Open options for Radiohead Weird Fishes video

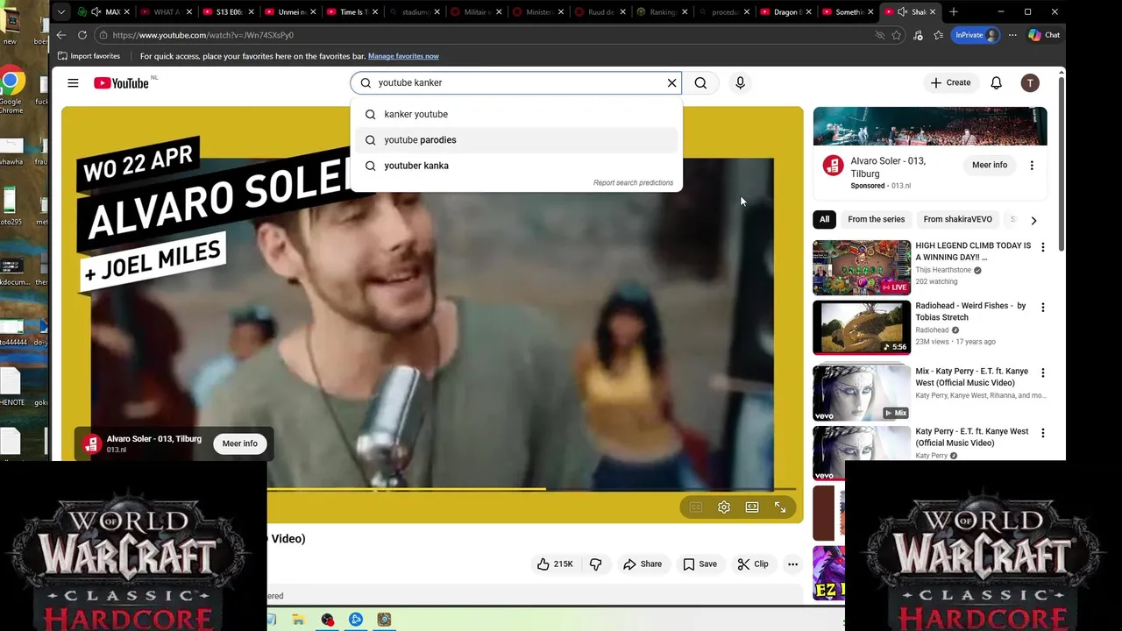1042,308
